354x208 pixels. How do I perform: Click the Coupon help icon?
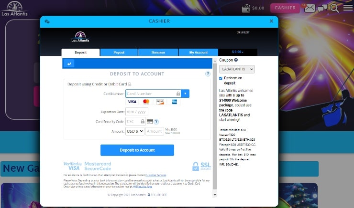236,60
